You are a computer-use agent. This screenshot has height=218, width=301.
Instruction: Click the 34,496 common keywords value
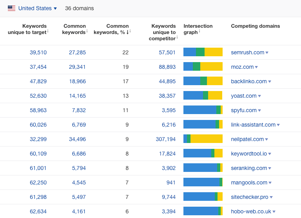(77, 139)
